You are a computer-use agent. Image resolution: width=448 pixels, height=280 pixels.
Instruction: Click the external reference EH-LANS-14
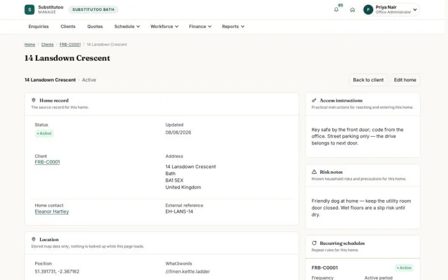click(x=179, y=212)
